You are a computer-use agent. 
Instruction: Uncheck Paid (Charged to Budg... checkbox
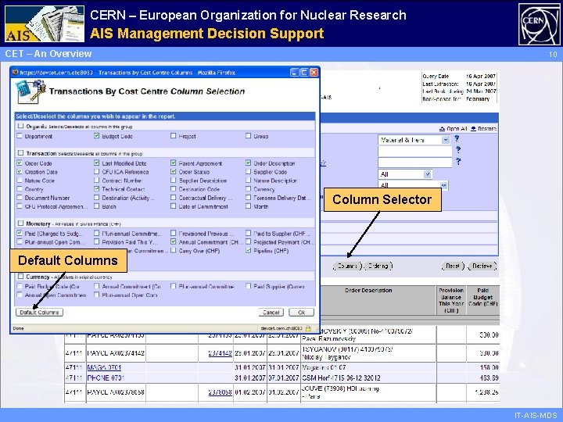pyautogui.click(x=20, y=233)
